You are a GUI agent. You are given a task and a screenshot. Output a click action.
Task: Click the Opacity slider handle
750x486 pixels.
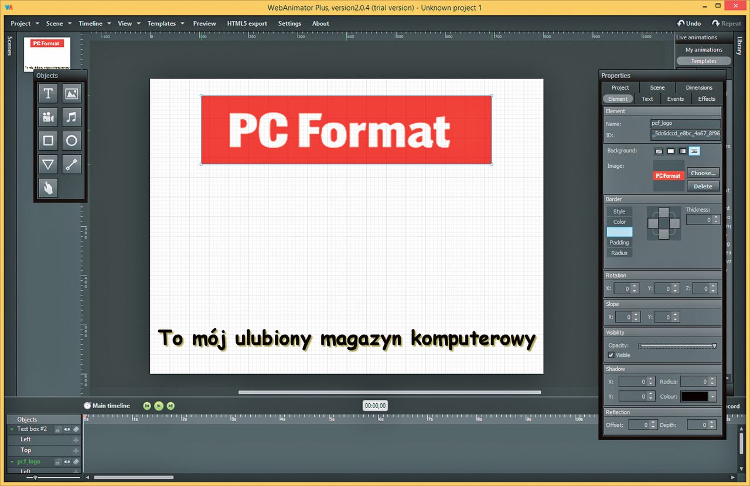pos(714,346)
